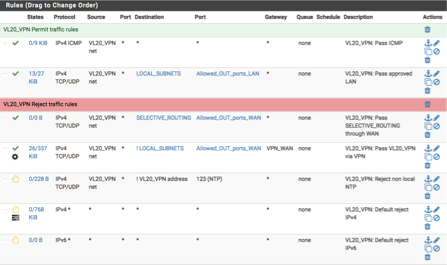Open the SELECTIVE_ROUTING destination alias
Image resolution: width=447 pixels, height=265 pixels.
pyautogui.click(x=164, y=118)
